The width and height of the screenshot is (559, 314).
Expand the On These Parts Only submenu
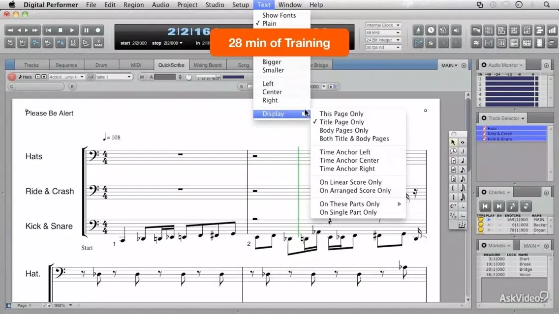358,204
